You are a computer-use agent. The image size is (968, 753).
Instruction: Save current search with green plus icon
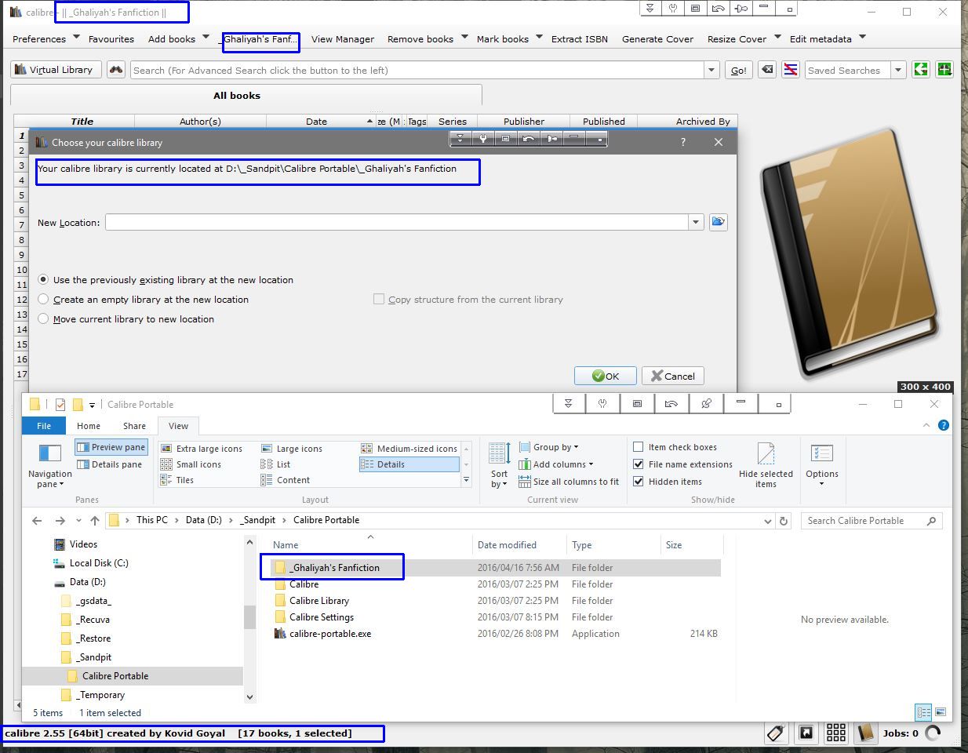944,70
